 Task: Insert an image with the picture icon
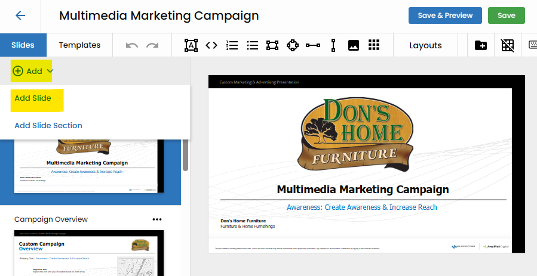pos(354,45)
